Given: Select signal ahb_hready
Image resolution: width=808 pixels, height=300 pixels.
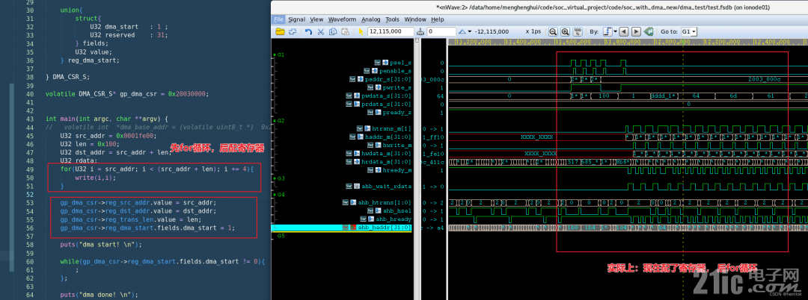Looking at the screenshot, I should tap(394, 219).
